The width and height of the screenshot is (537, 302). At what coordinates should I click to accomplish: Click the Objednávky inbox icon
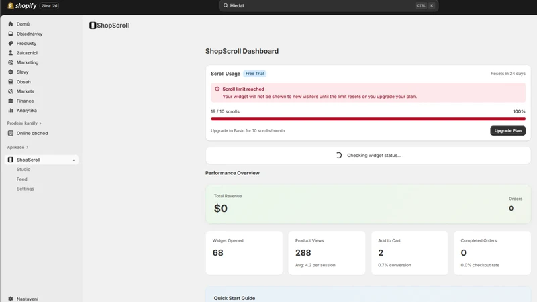click(11, 34)
